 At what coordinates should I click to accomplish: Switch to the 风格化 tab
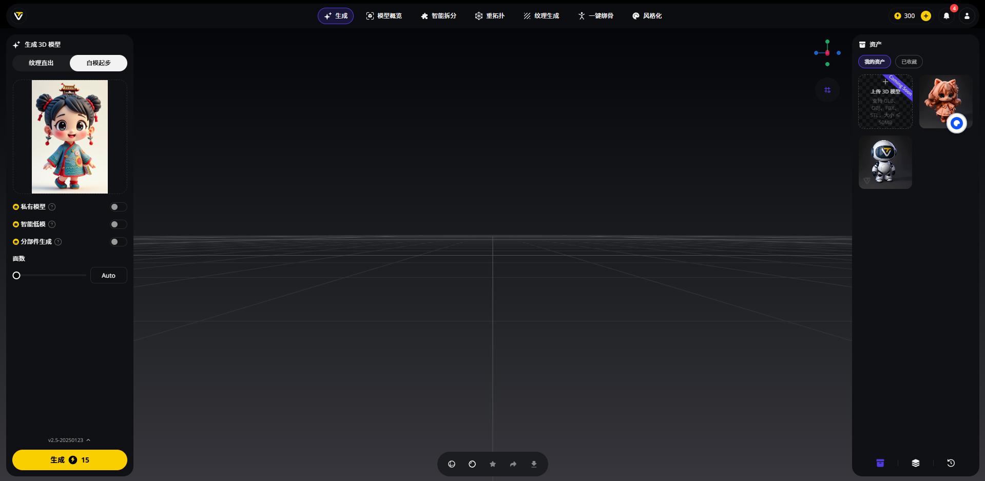point(647,16)
